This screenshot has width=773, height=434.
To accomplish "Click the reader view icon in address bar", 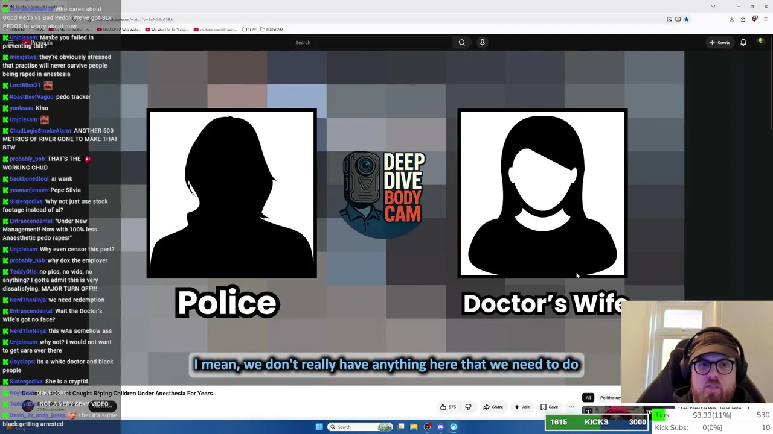I will point(669,19).
